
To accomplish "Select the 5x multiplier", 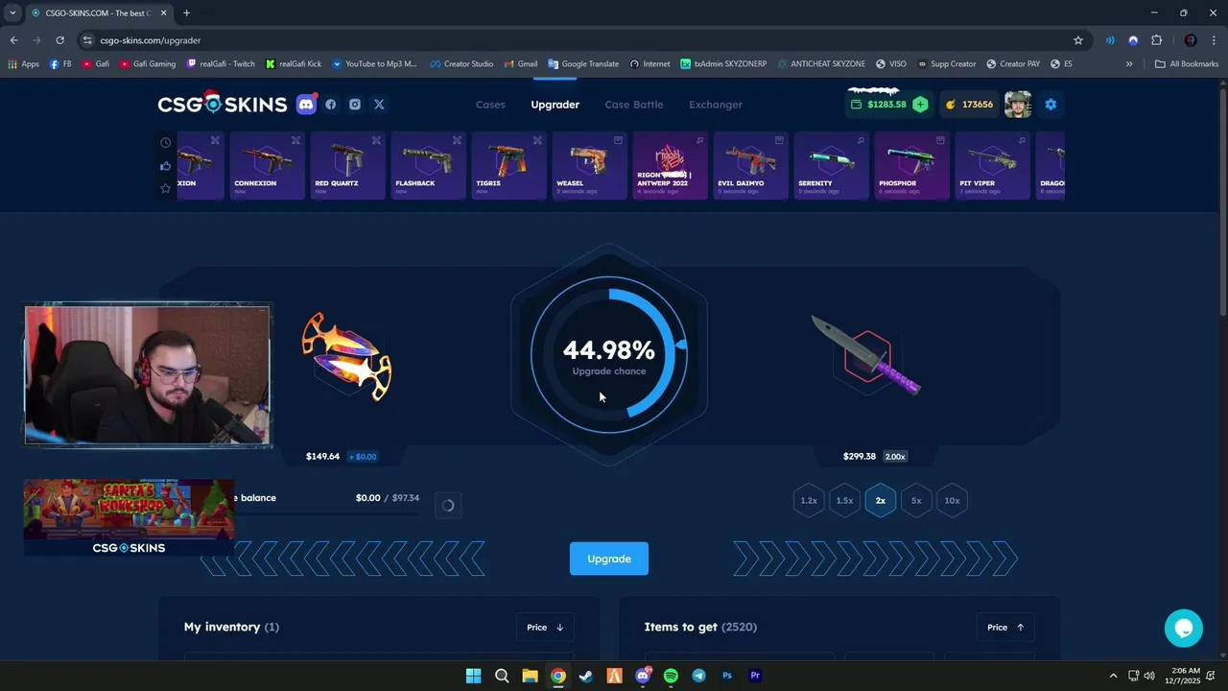I will [x=916, y=500].
